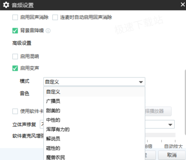The width and height of the screenshot is (186, 160).
Task: Enable the 启用混响 checkbox
Action: click(x=15, y=57)
